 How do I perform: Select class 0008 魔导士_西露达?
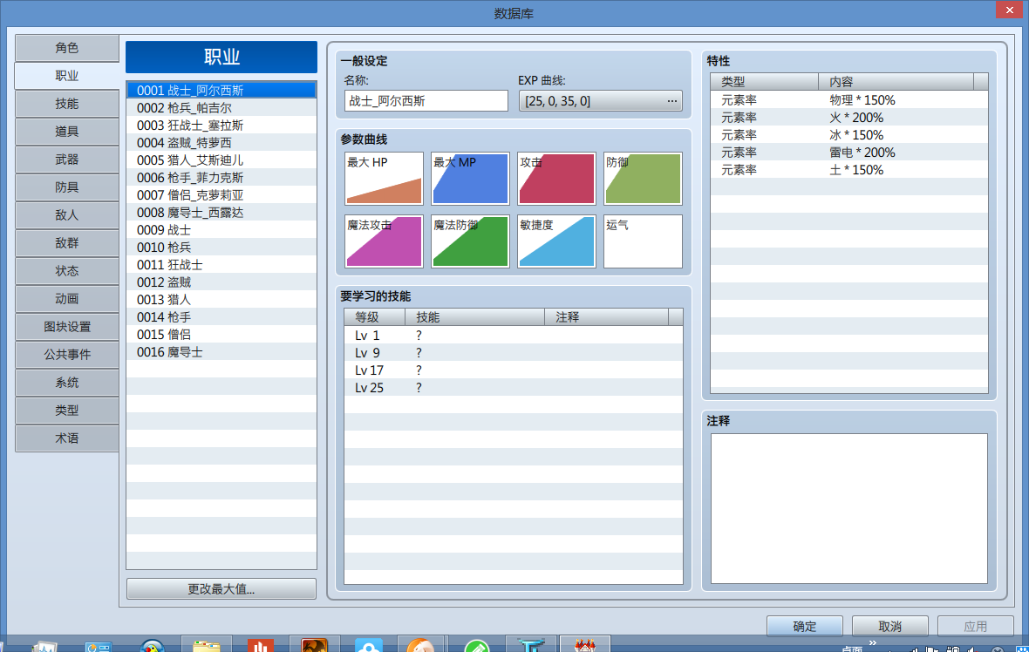tap(221, 213)
